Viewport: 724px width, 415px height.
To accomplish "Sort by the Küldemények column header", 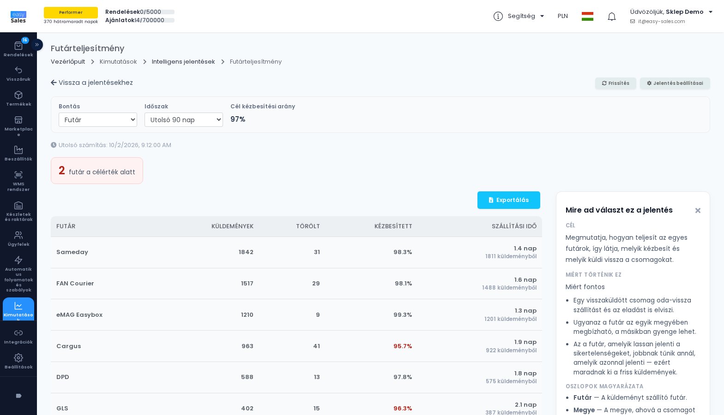I will point(232,226).
